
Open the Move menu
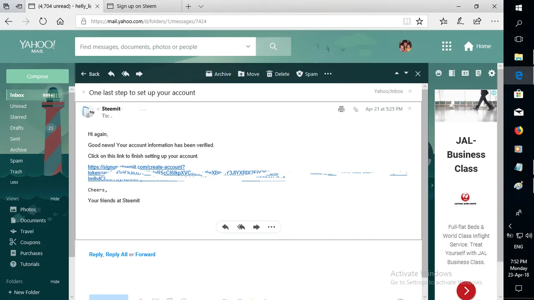tap(249, 74)
